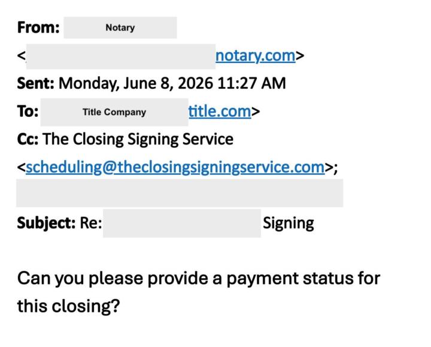Click the Monday, June 8, 2026 date
431x347 pixels.
(136, 83)
